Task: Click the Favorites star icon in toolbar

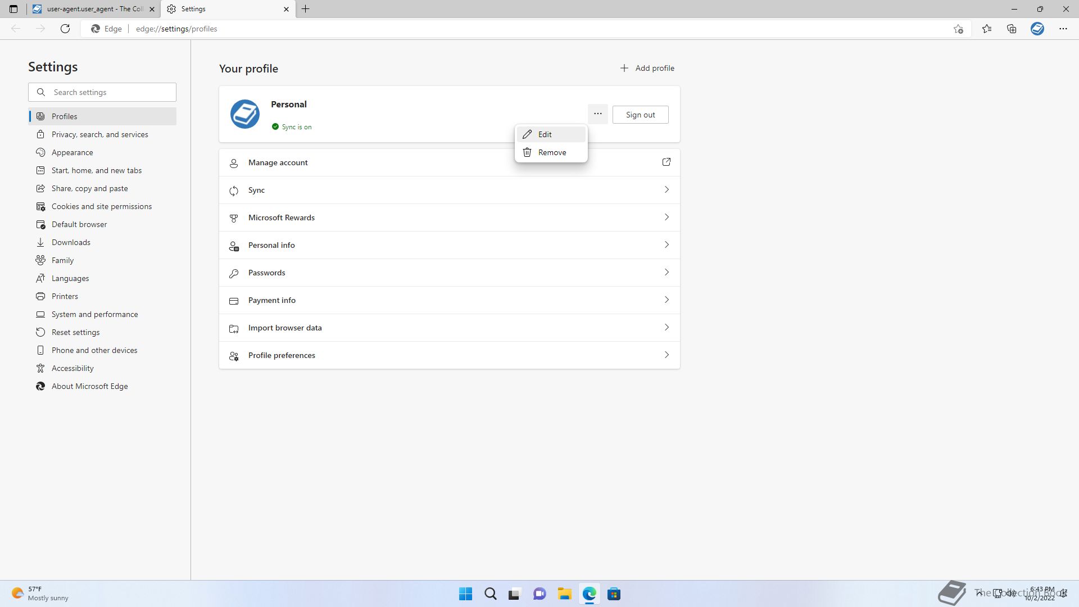Action: (x=987, y=29)
